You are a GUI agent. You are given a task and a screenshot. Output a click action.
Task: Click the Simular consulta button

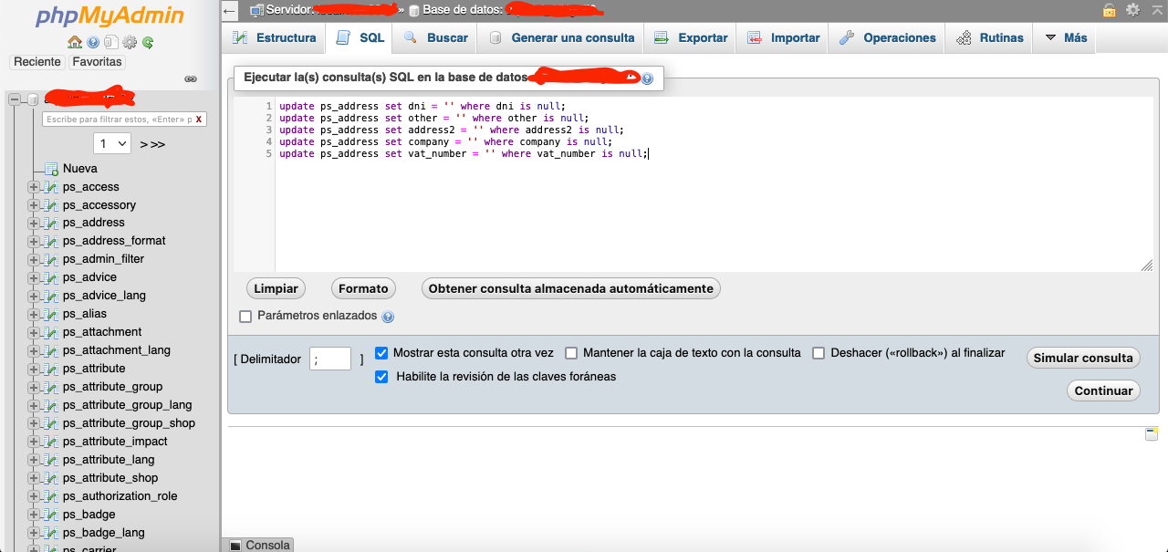coord(1083,358)
